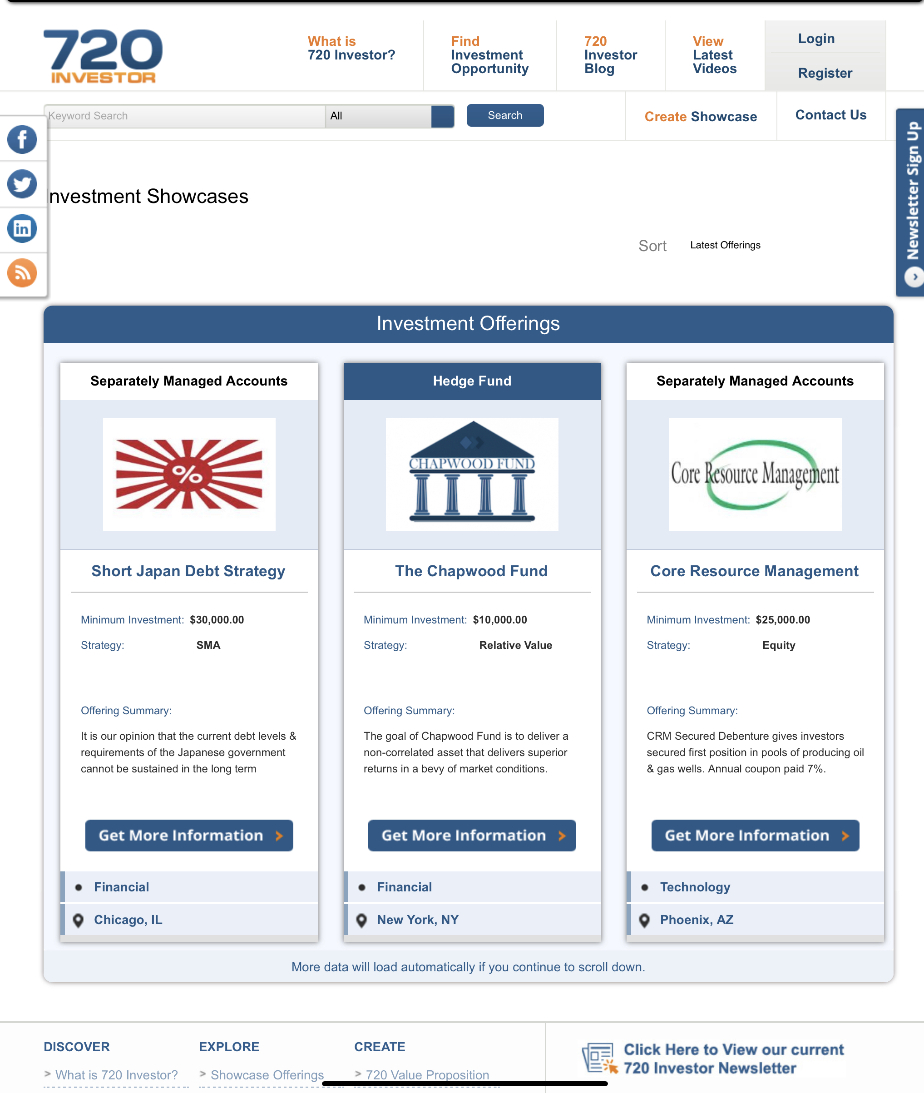Click the Search button
Image resolution: width=924 pixels, height=1093 pixels.
coord(504,115)
